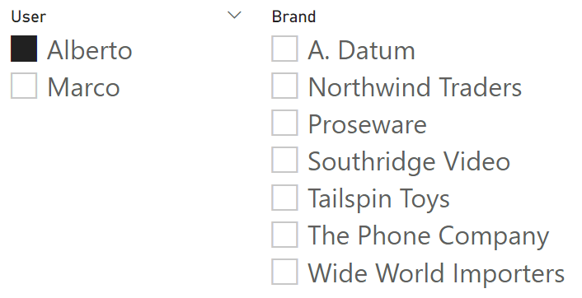Select the Proseware checkbox
582x298 pixels.
284,123
